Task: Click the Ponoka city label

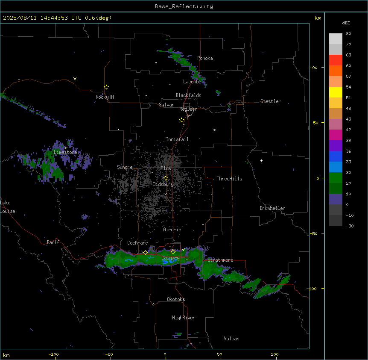Action: coord(205,58)
